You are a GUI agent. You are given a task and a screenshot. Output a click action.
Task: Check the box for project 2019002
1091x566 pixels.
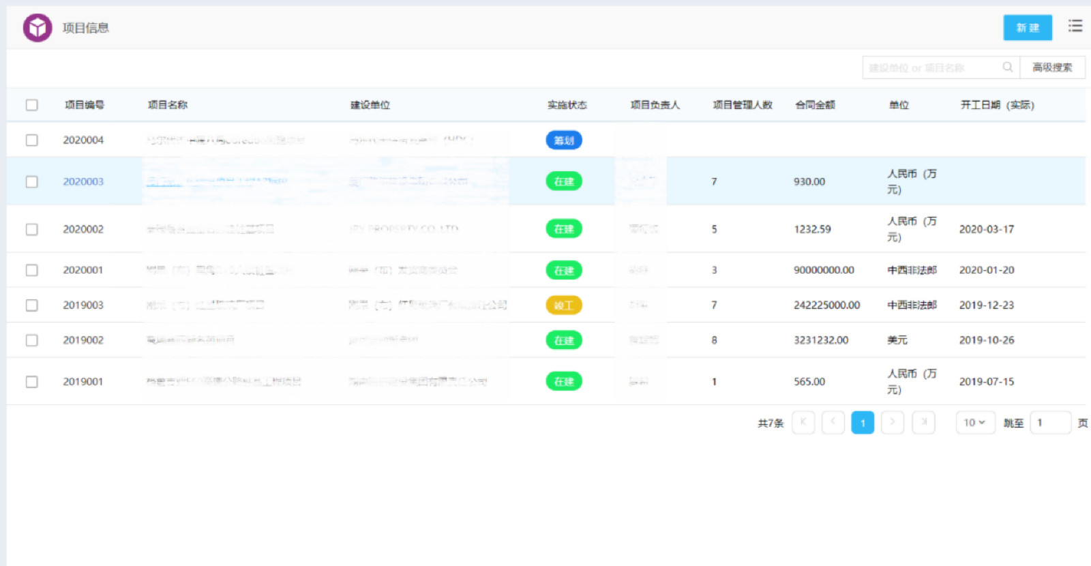pyautogui.click(x=32, y=340)
